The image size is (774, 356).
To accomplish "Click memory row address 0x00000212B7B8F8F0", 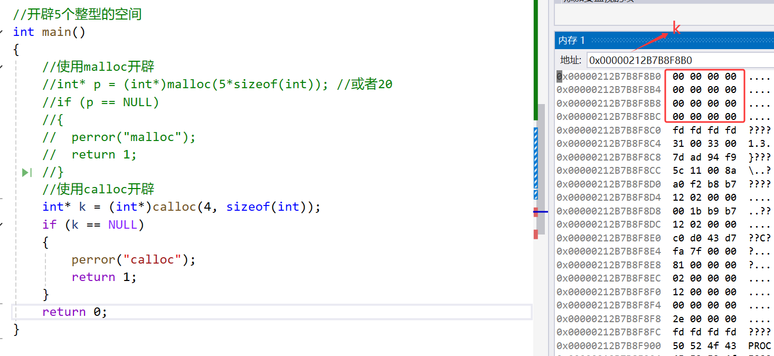I will pyautogui.click(x=609, y=292).
